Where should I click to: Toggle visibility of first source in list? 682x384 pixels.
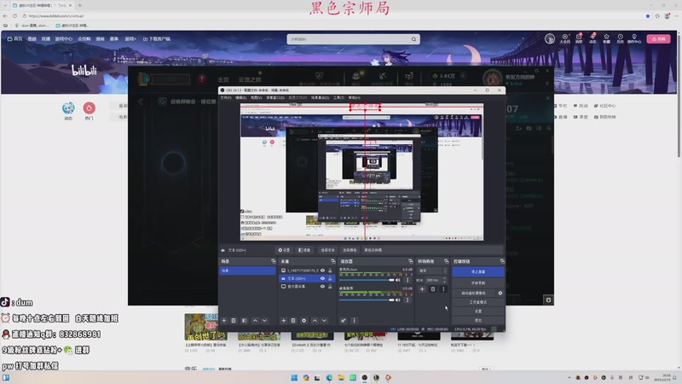click(322, 271)
